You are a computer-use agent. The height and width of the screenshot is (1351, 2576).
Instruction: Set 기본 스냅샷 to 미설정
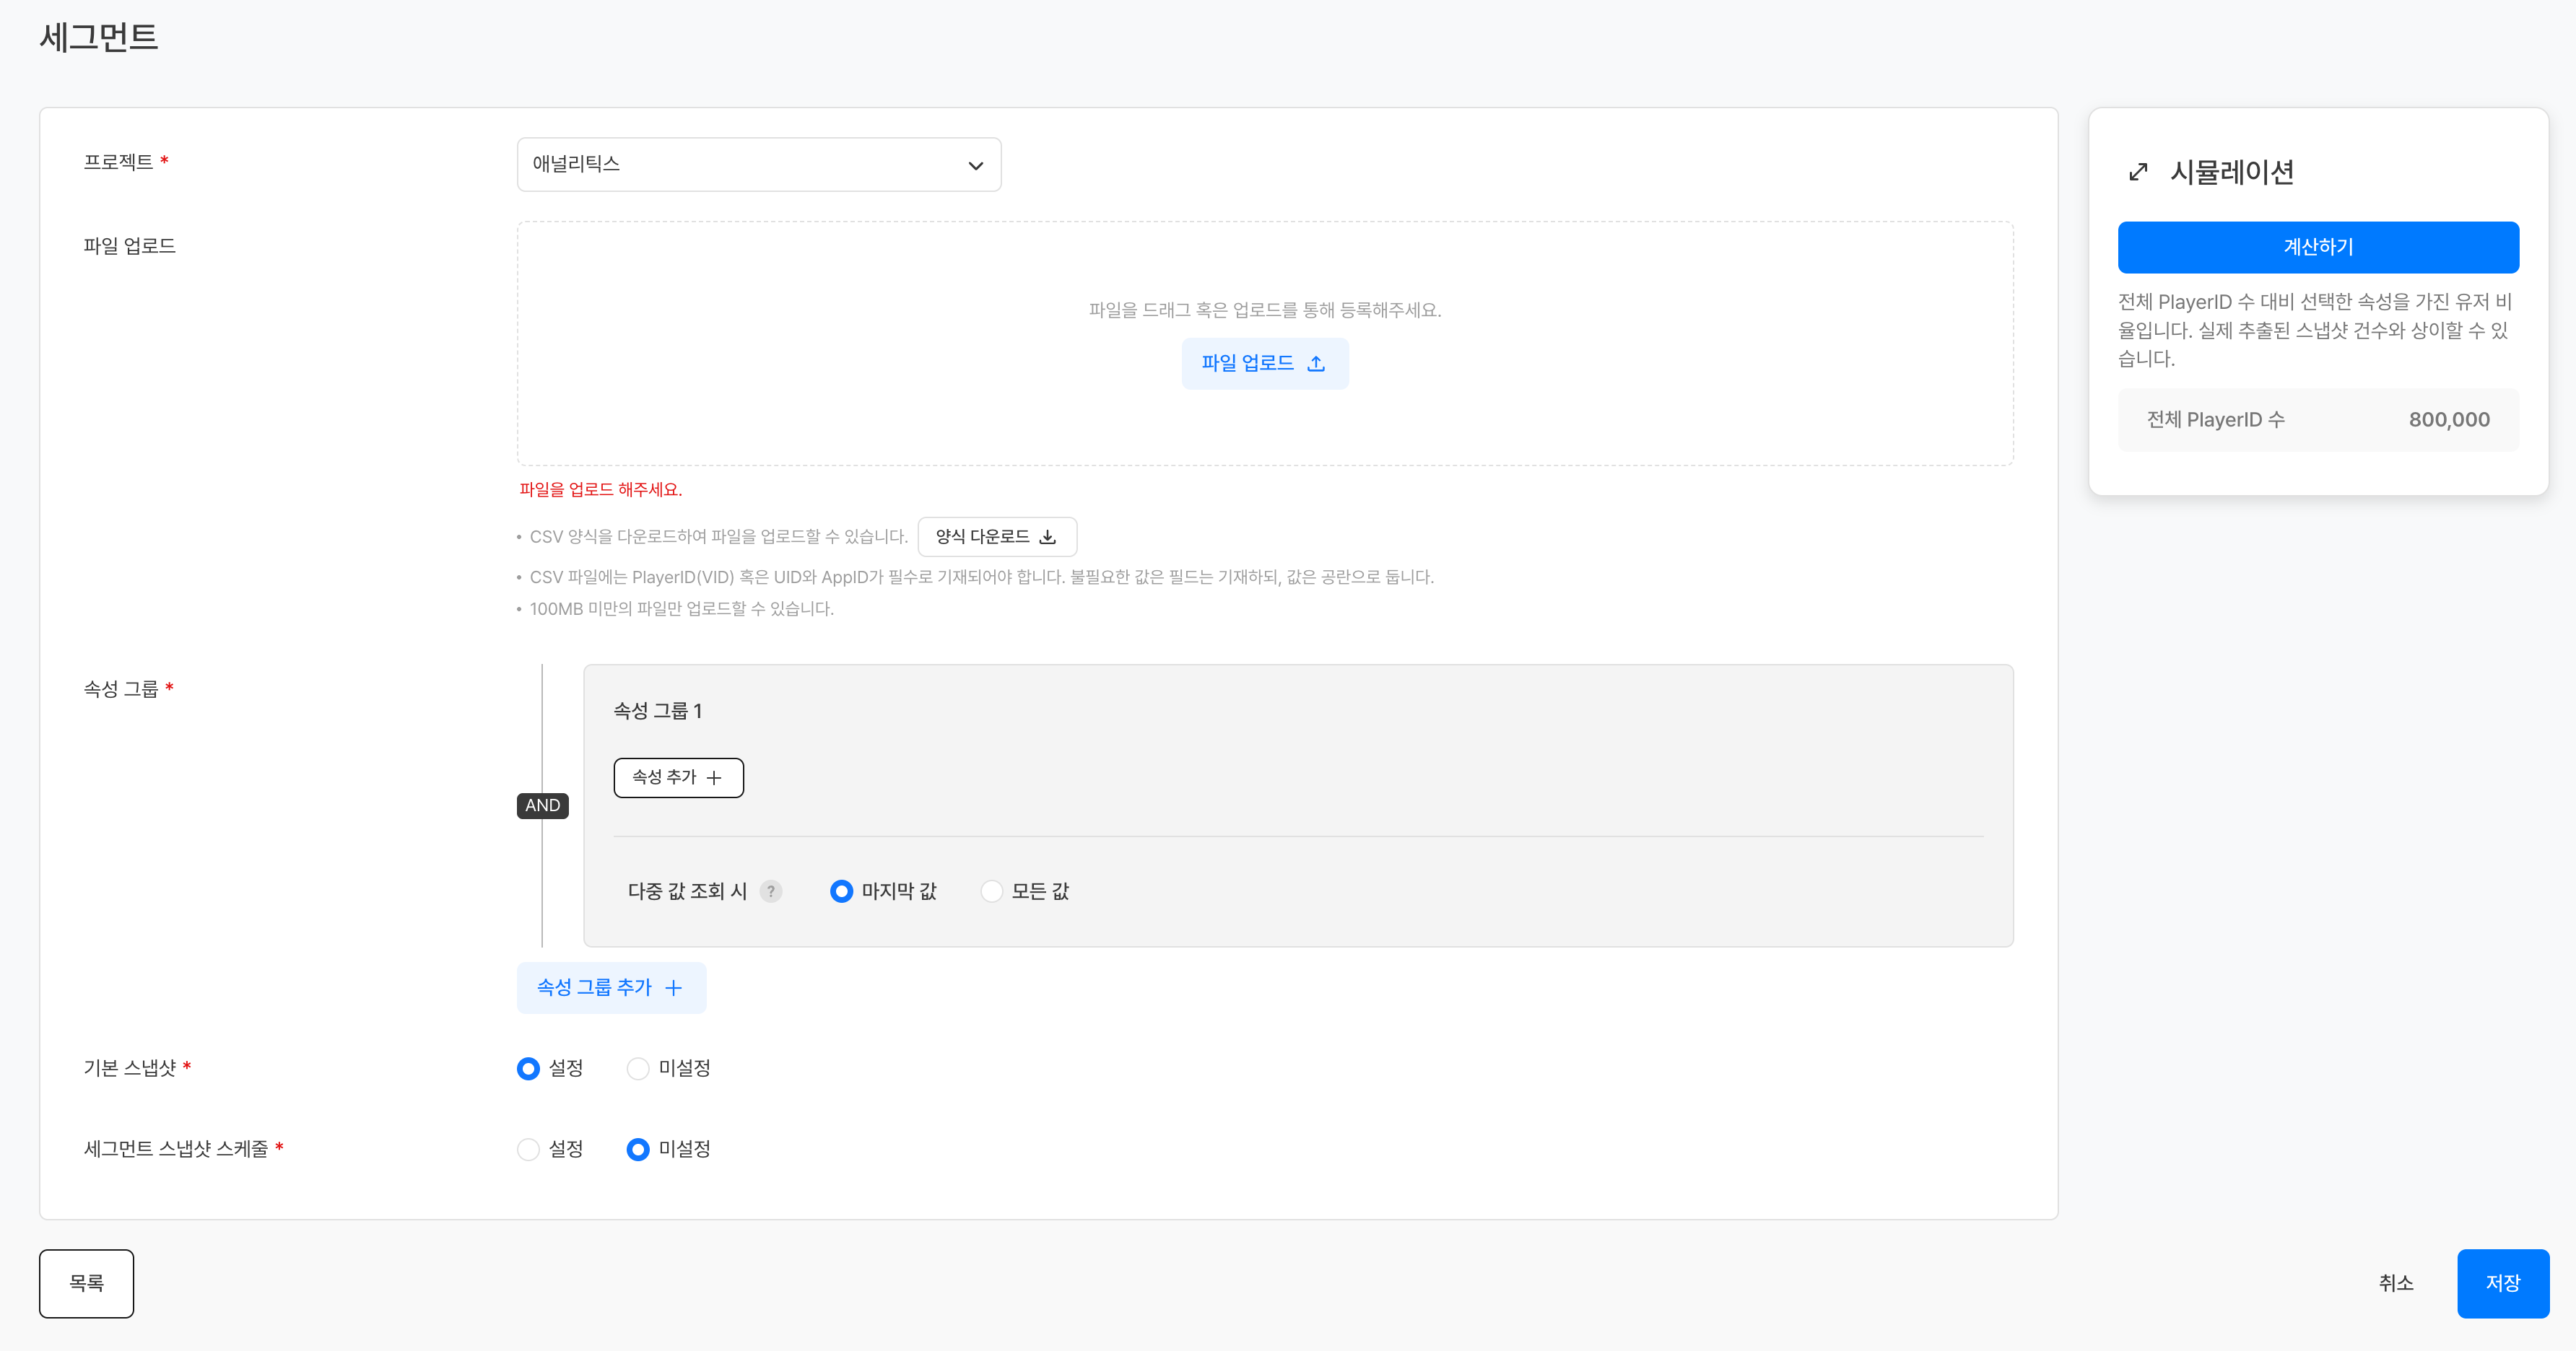point(638,1068)
